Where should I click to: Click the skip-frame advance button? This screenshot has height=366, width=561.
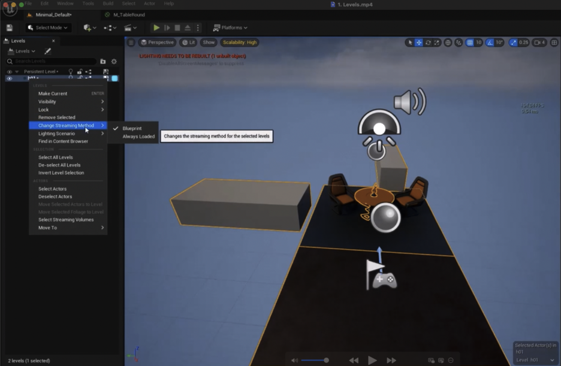pyautogui.click(x=167, y=28)
